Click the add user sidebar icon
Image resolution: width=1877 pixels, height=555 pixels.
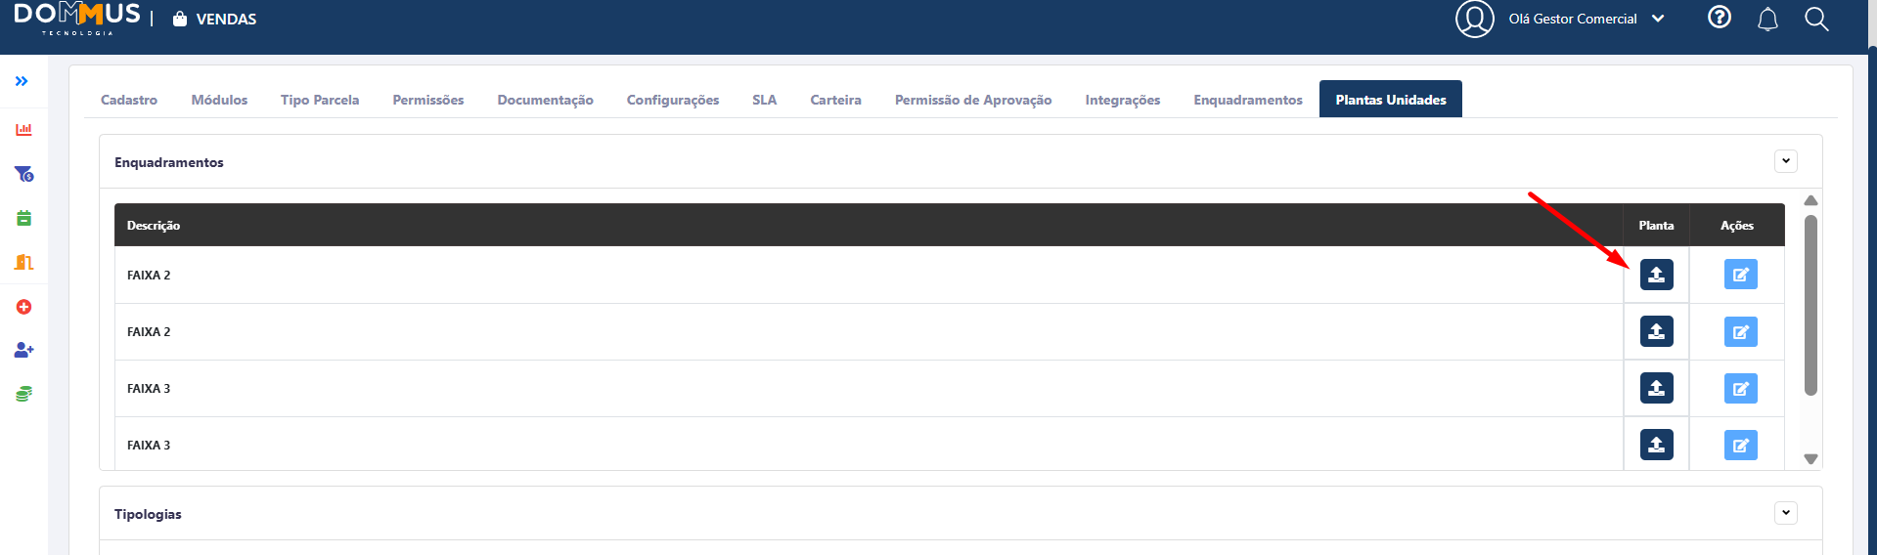coord(23,350)
